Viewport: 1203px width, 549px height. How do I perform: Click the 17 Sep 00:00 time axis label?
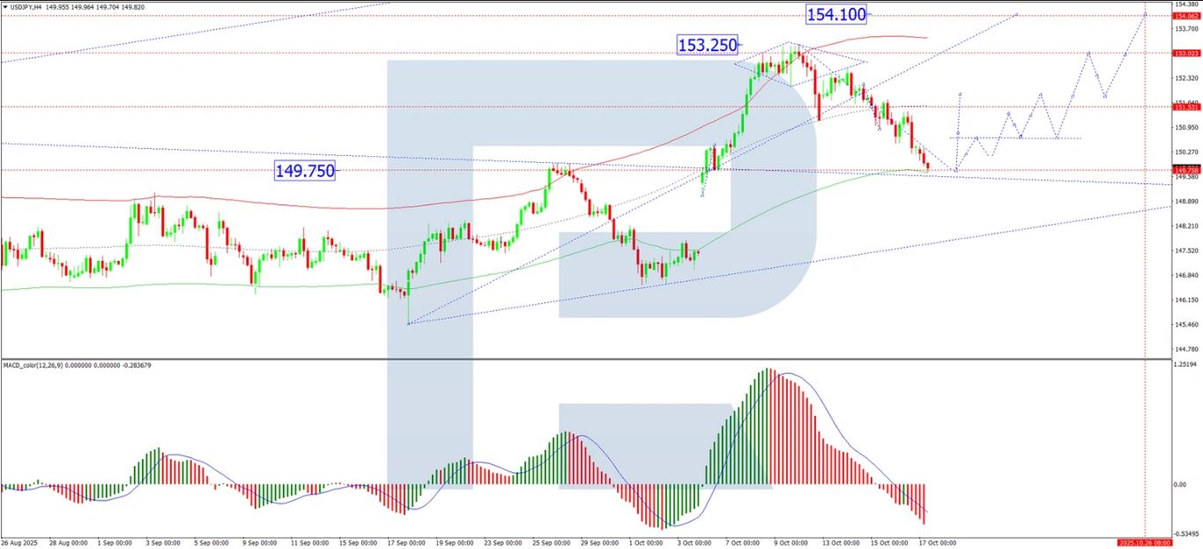click(x=406, y=543)
